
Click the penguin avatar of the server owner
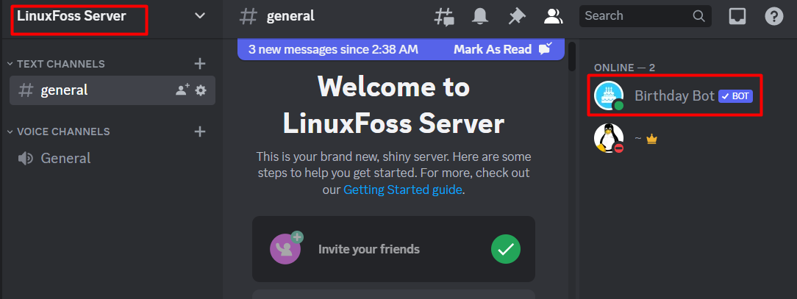click(x=609, y=138)
